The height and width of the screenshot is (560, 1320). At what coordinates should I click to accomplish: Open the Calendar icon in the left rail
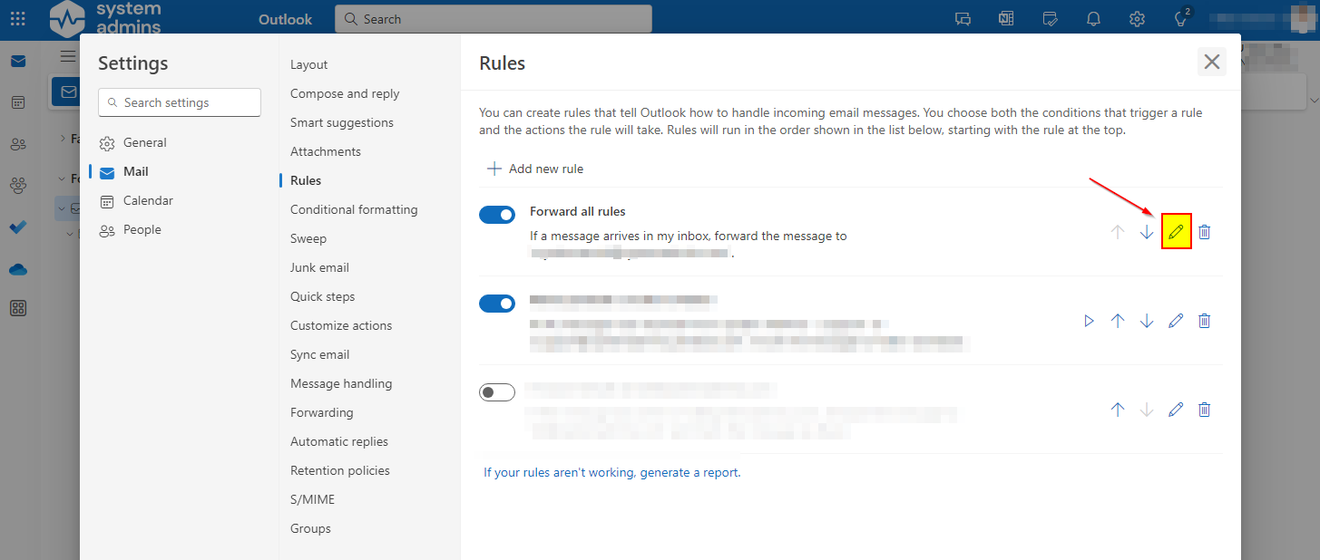(18, 102)
